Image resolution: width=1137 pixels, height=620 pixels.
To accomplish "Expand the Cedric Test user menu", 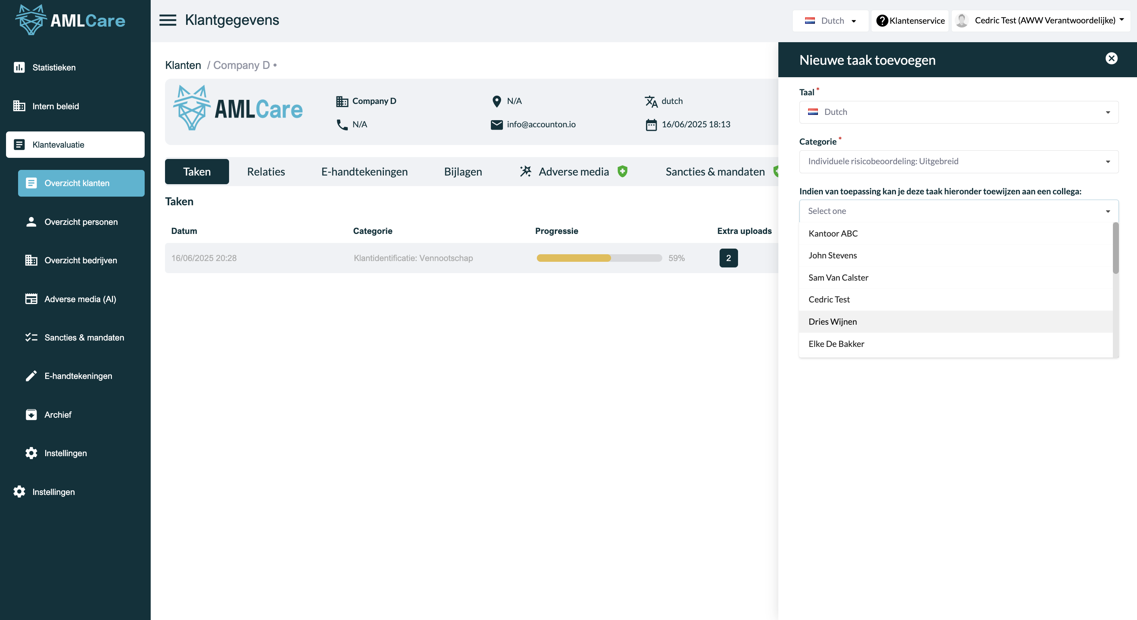I will [1041, 20].
